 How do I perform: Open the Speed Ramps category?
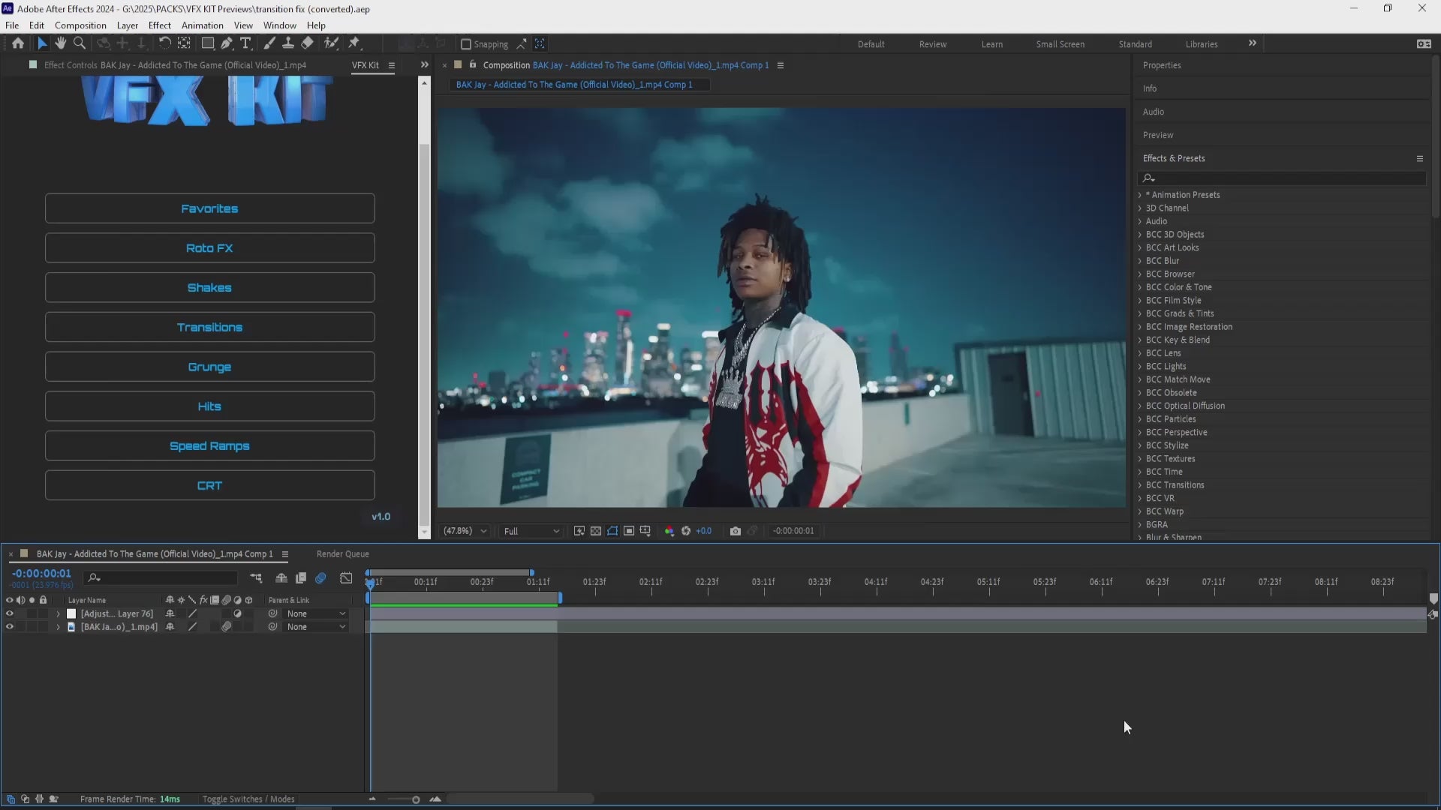(209, 446)
